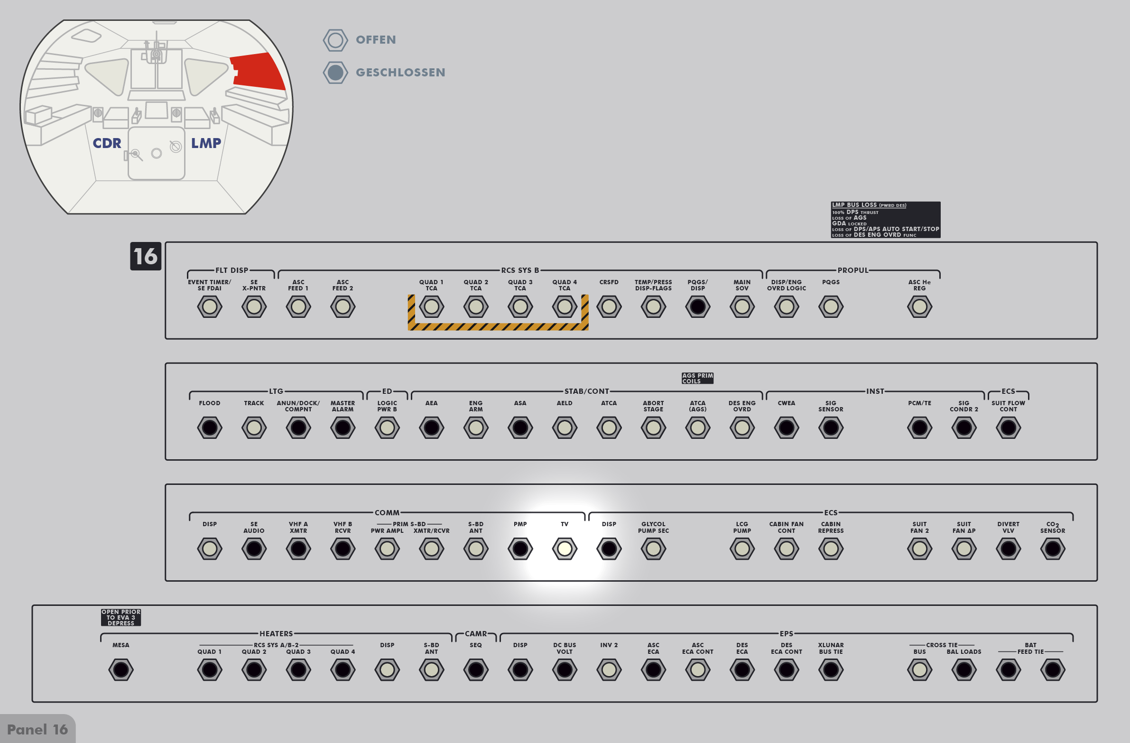Click the EVENT TIMER/SE FDAI breaker
This screenshot has width=1130, height=743.
209,306
